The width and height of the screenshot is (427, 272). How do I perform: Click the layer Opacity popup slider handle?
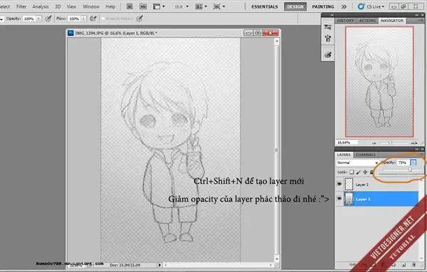click(x=410, y=170)
